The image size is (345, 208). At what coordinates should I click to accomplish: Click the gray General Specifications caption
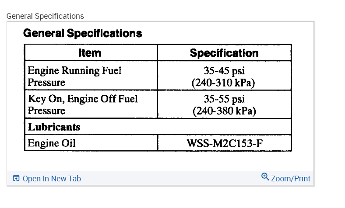point(45,16)
